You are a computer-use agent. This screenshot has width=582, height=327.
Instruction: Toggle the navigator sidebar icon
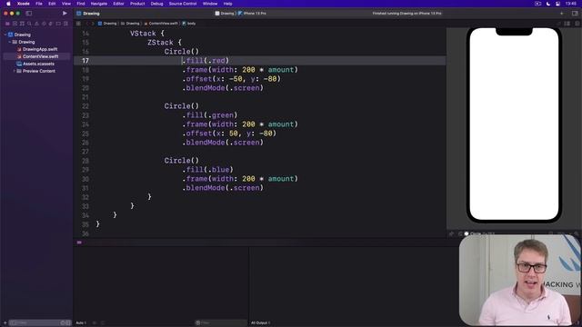[x=28, y=13]
